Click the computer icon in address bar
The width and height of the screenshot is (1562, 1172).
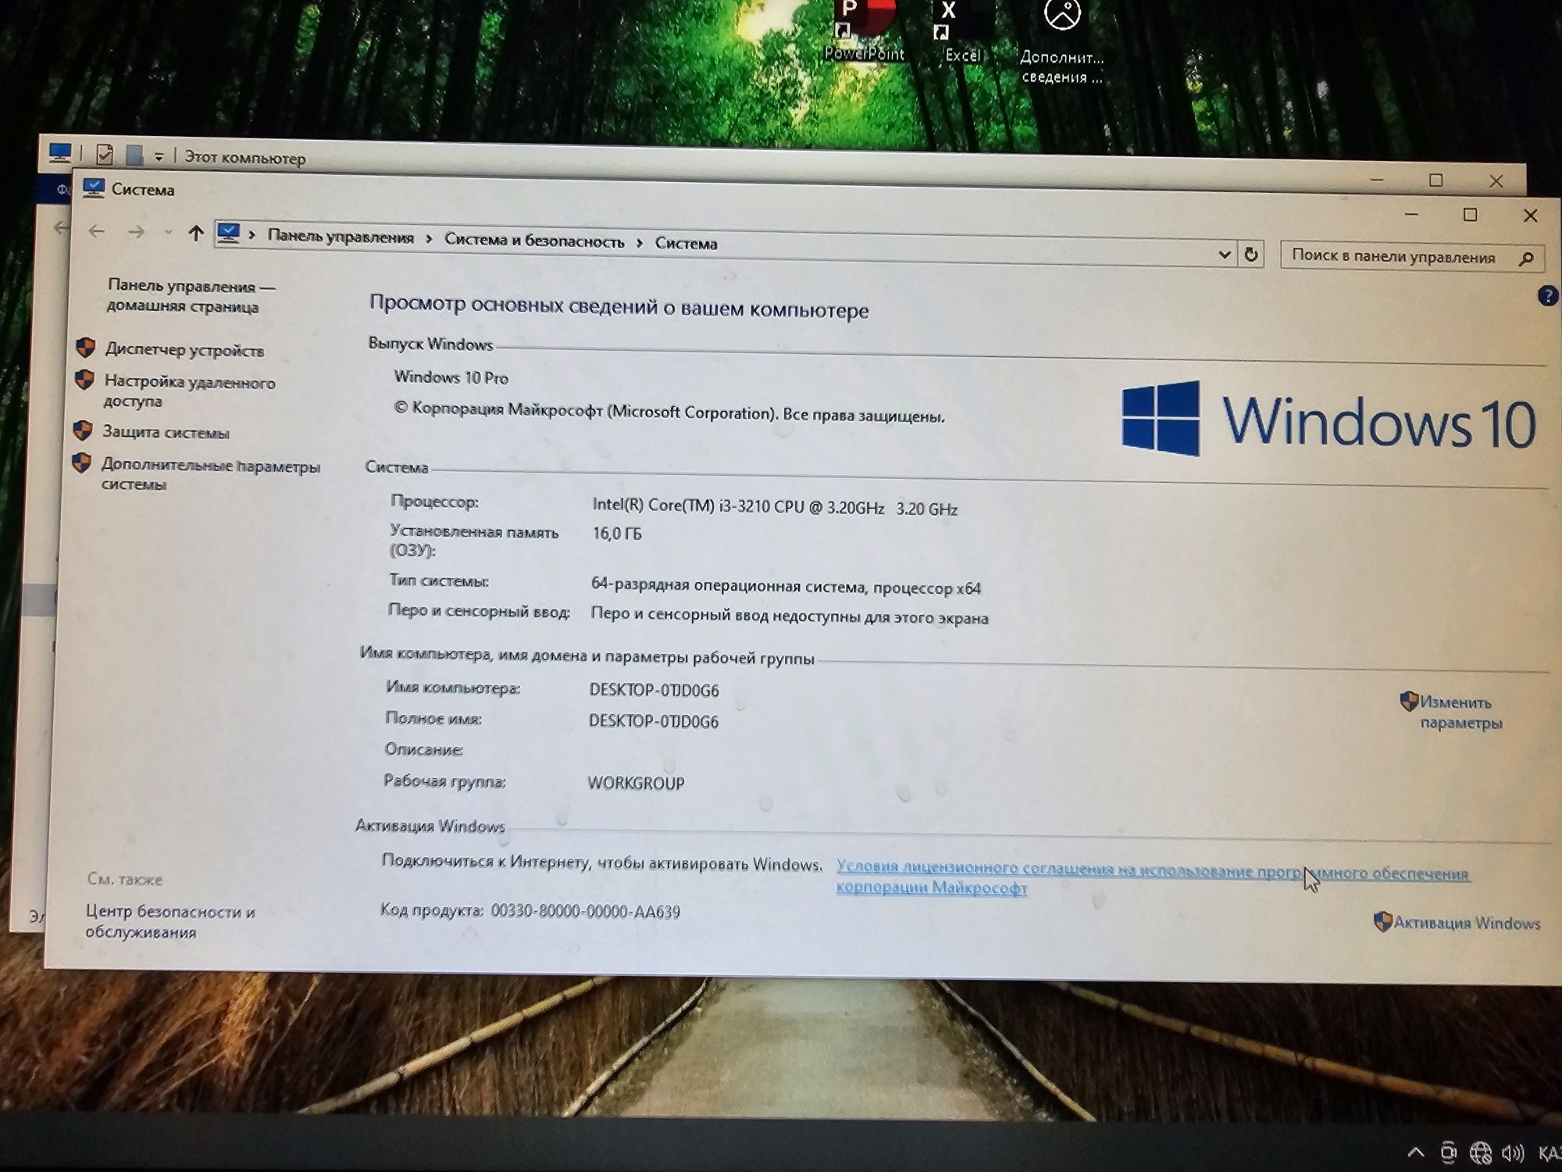pyautogui.click(x=228, y=233)
